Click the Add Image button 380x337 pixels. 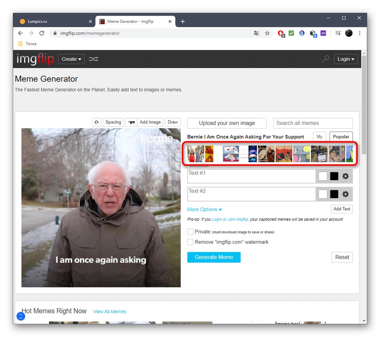click(x=150, y=122)
